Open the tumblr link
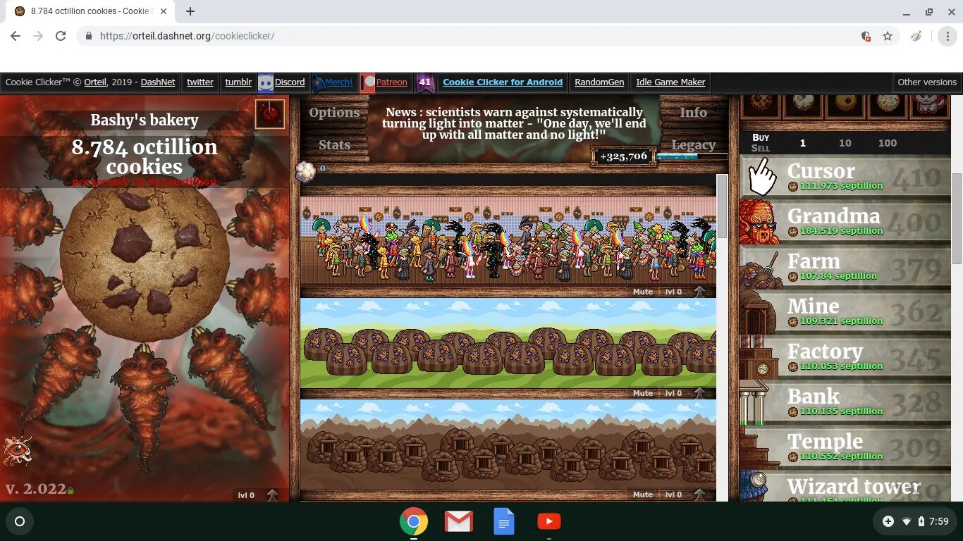The height and width of the screenshot is (541, 963). pyautogui.click(x=238, y=82)
